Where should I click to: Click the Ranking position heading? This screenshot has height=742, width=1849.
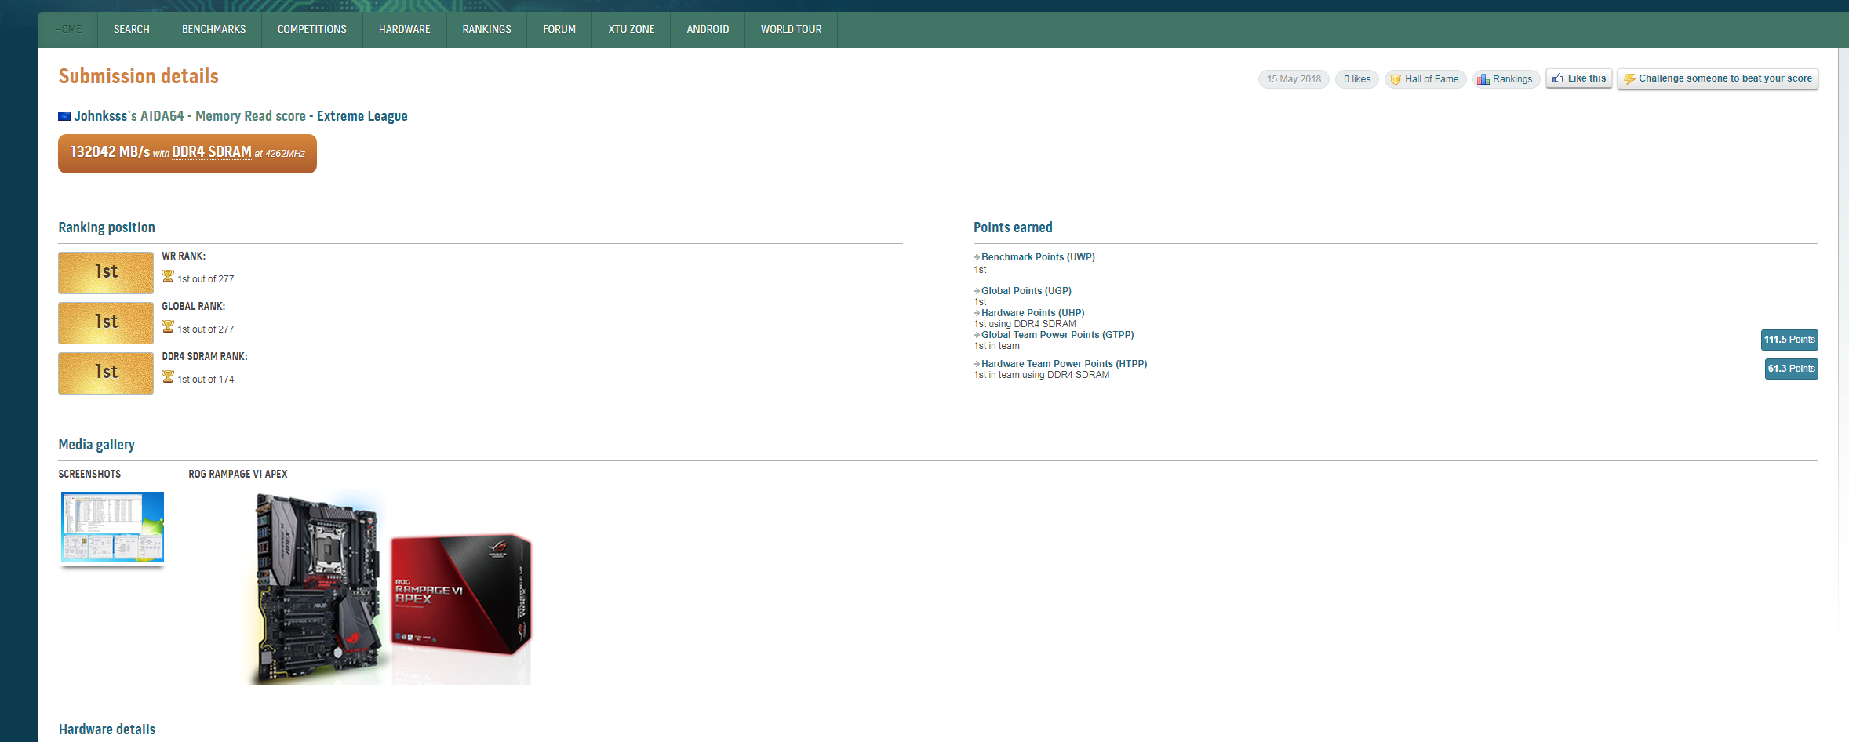click(x=107, y=227)
